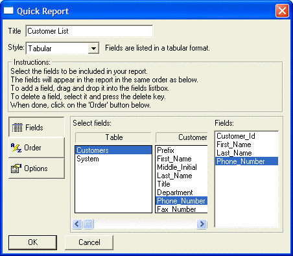The width and height of the screenshot is (293, 256).
Task: Click the Options notepad icon
Action: pyautogui.click(x=16, y=169)
